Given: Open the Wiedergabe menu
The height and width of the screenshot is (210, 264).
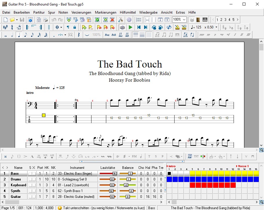Looking at the screenshot, I should pos(148,12).
